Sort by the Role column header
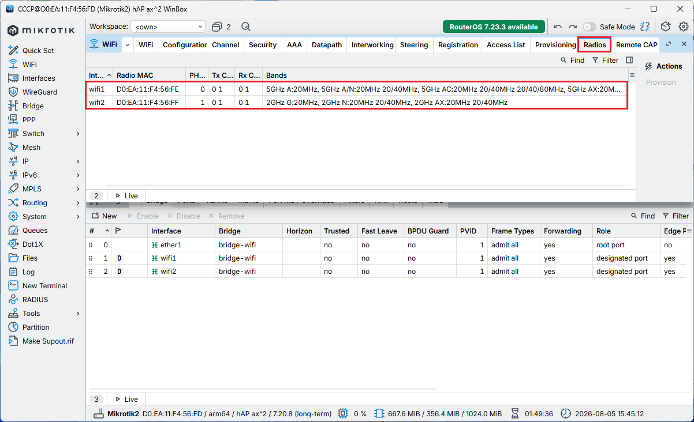The height and width of the screenshot is (422, 694). 626,231
